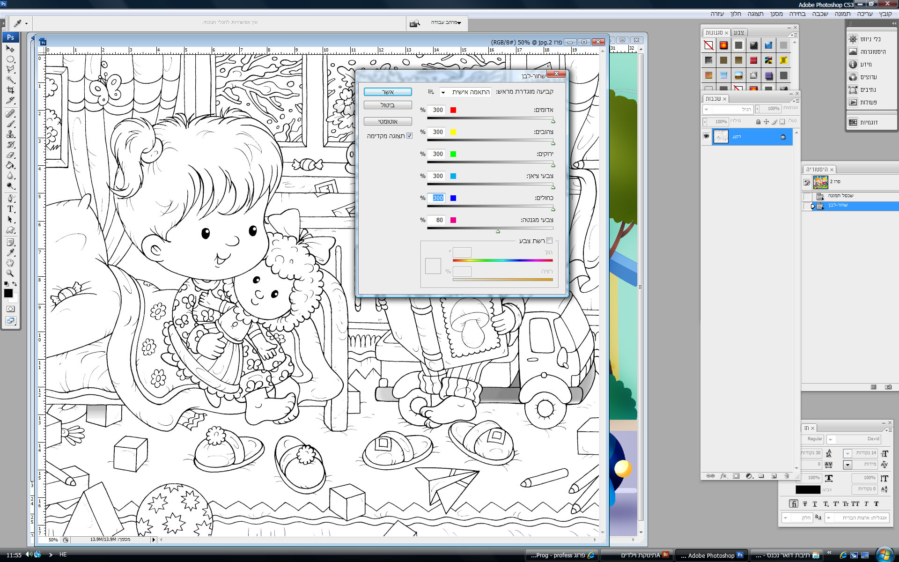Open the Navigator (כלי ניווט) panel icon
Screen dimensions: 899x562
pyautogui.click(x=853, y=39)
